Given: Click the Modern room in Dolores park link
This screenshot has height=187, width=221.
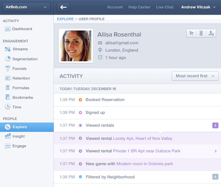Looking at the screenshot, I should (144, 164).
